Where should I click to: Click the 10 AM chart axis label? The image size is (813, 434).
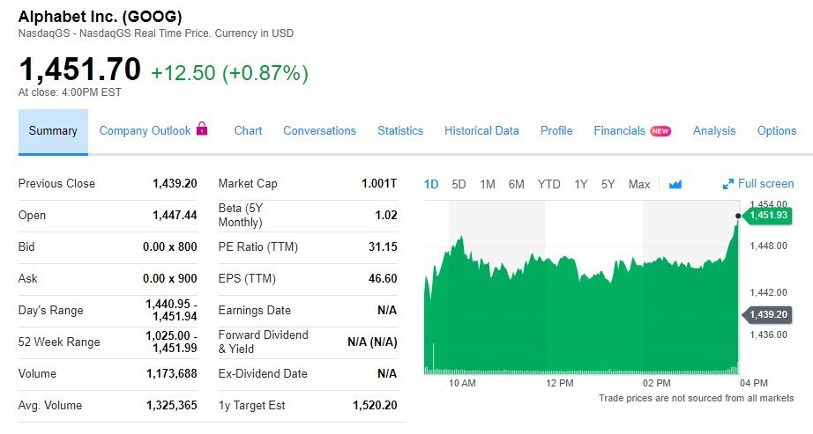coord(462,383)
